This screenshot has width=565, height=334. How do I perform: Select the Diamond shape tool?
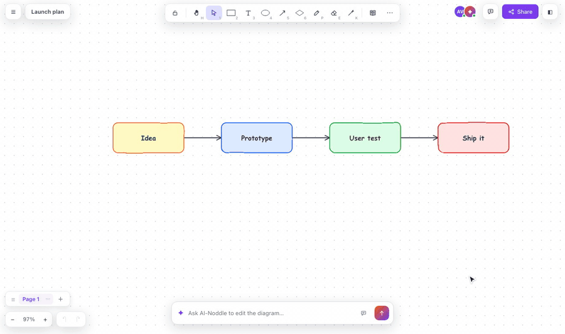tap(299, 13)
